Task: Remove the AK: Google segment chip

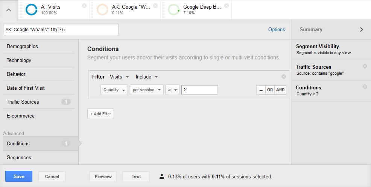Action: click(x=155, y=6)
